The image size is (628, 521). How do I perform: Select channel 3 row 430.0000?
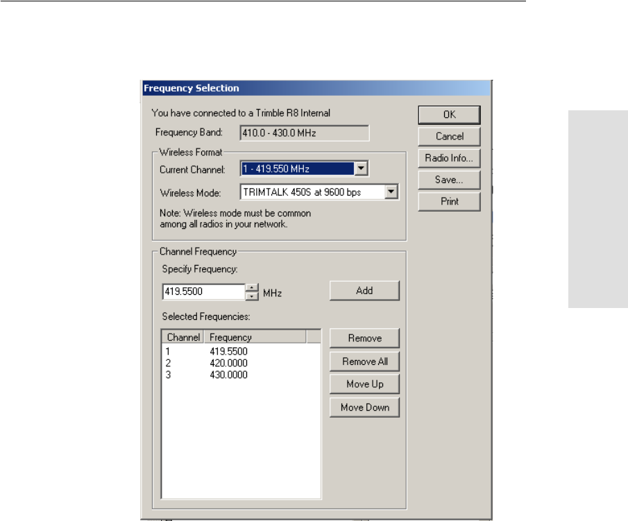(x=241, y=375)
